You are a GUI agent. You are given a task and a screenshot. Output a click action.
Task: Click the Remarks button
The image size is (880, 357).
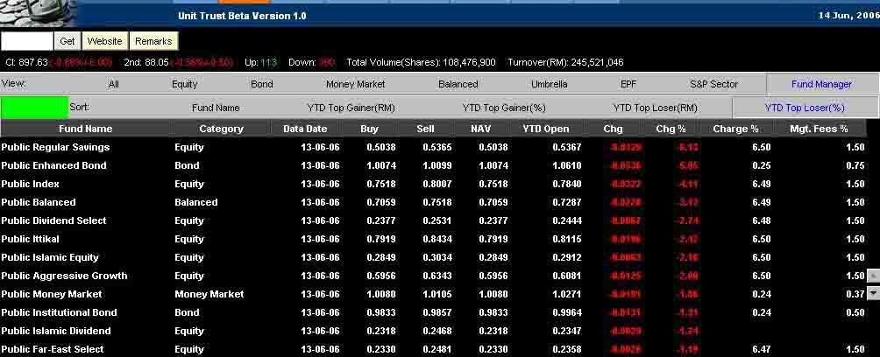(153, 41)
